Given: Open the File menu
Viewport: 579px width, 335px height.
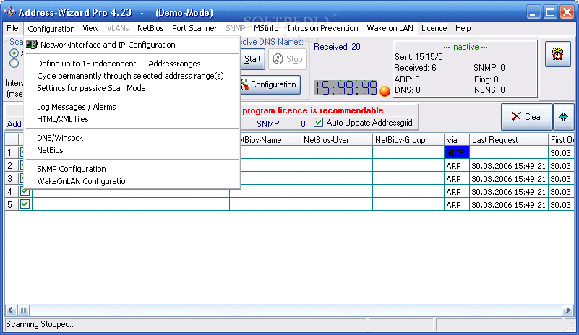Looking at the screenshot, I should 12,28.
